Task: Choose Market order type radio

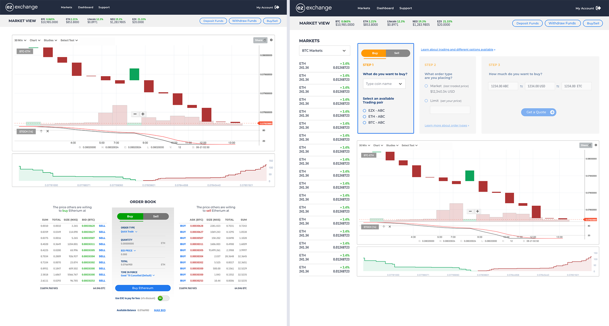Action: coord(426,86)
